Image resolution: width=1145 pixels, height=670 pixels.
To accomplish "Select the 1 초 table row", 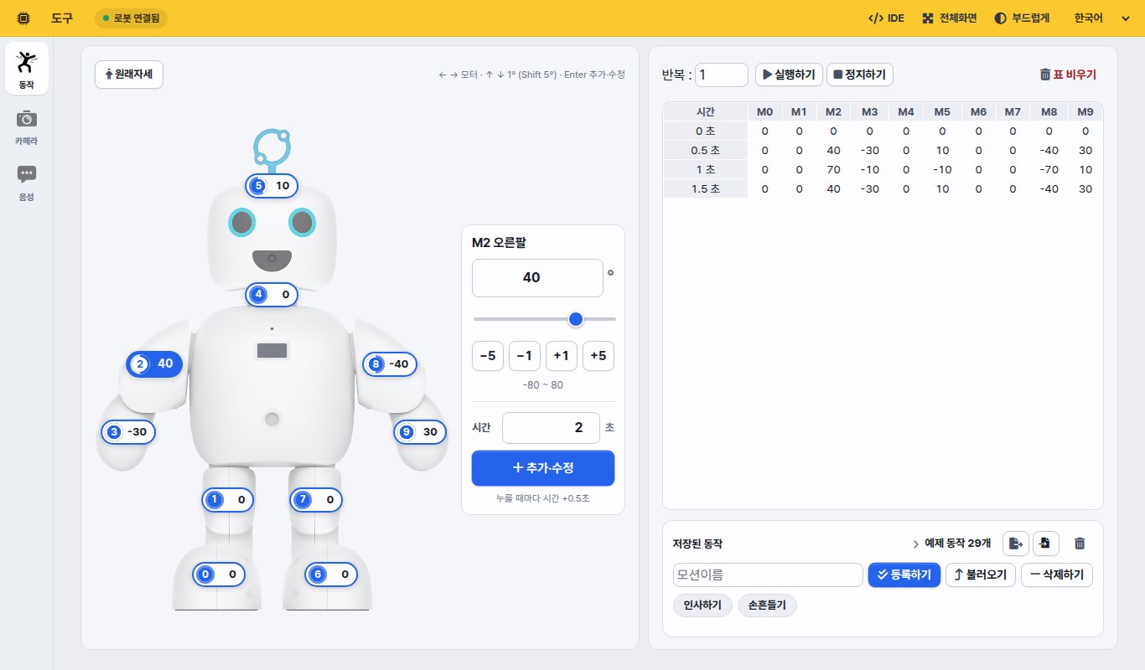I will pos(883,170).
